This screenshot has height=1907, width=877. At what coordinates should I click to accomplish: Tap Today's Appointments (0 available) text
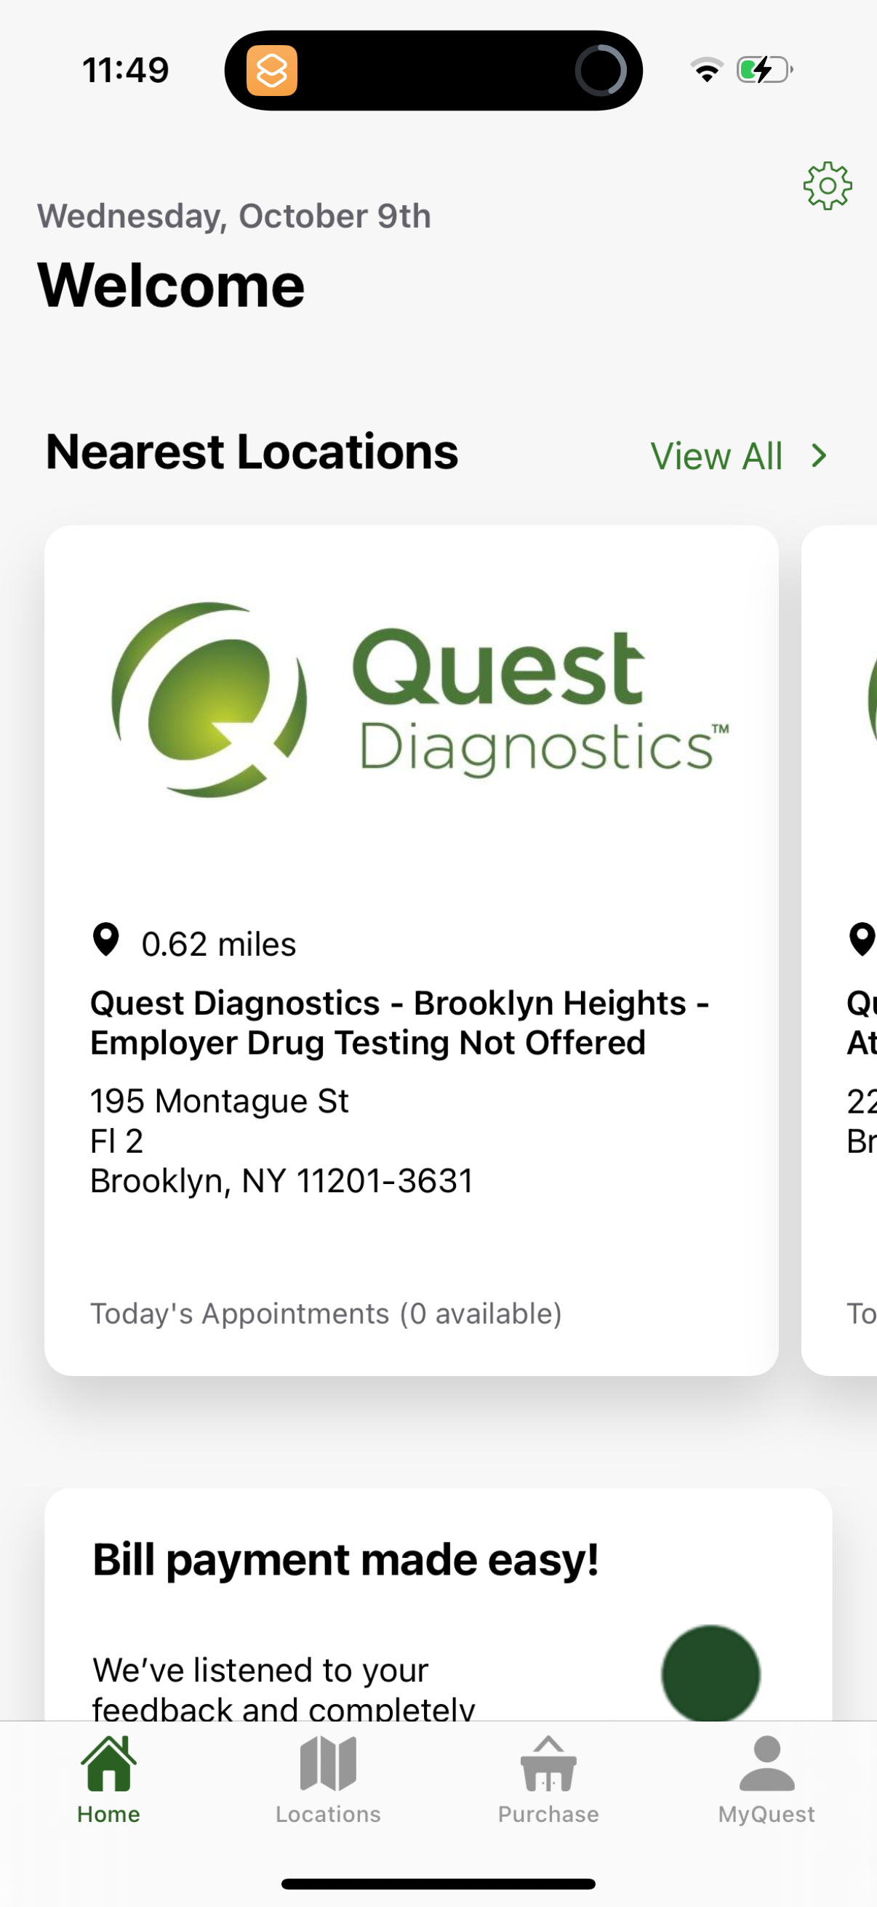pyautogui.click(x=326, y=1314)
